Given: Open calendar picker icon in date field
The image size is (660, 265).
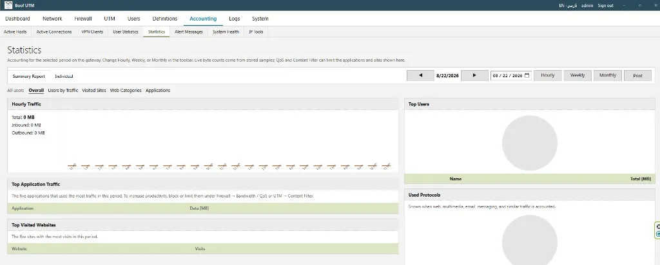Looking at the screenshot, I should [x=527, y=76].
